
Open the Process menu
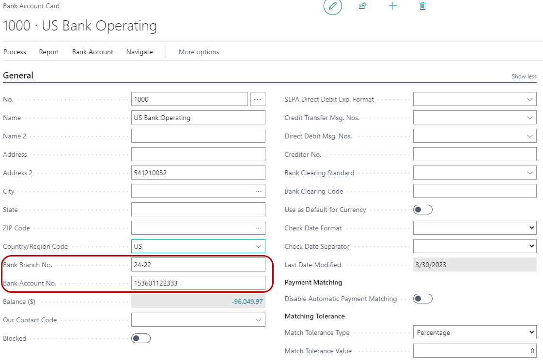(15, 52)
